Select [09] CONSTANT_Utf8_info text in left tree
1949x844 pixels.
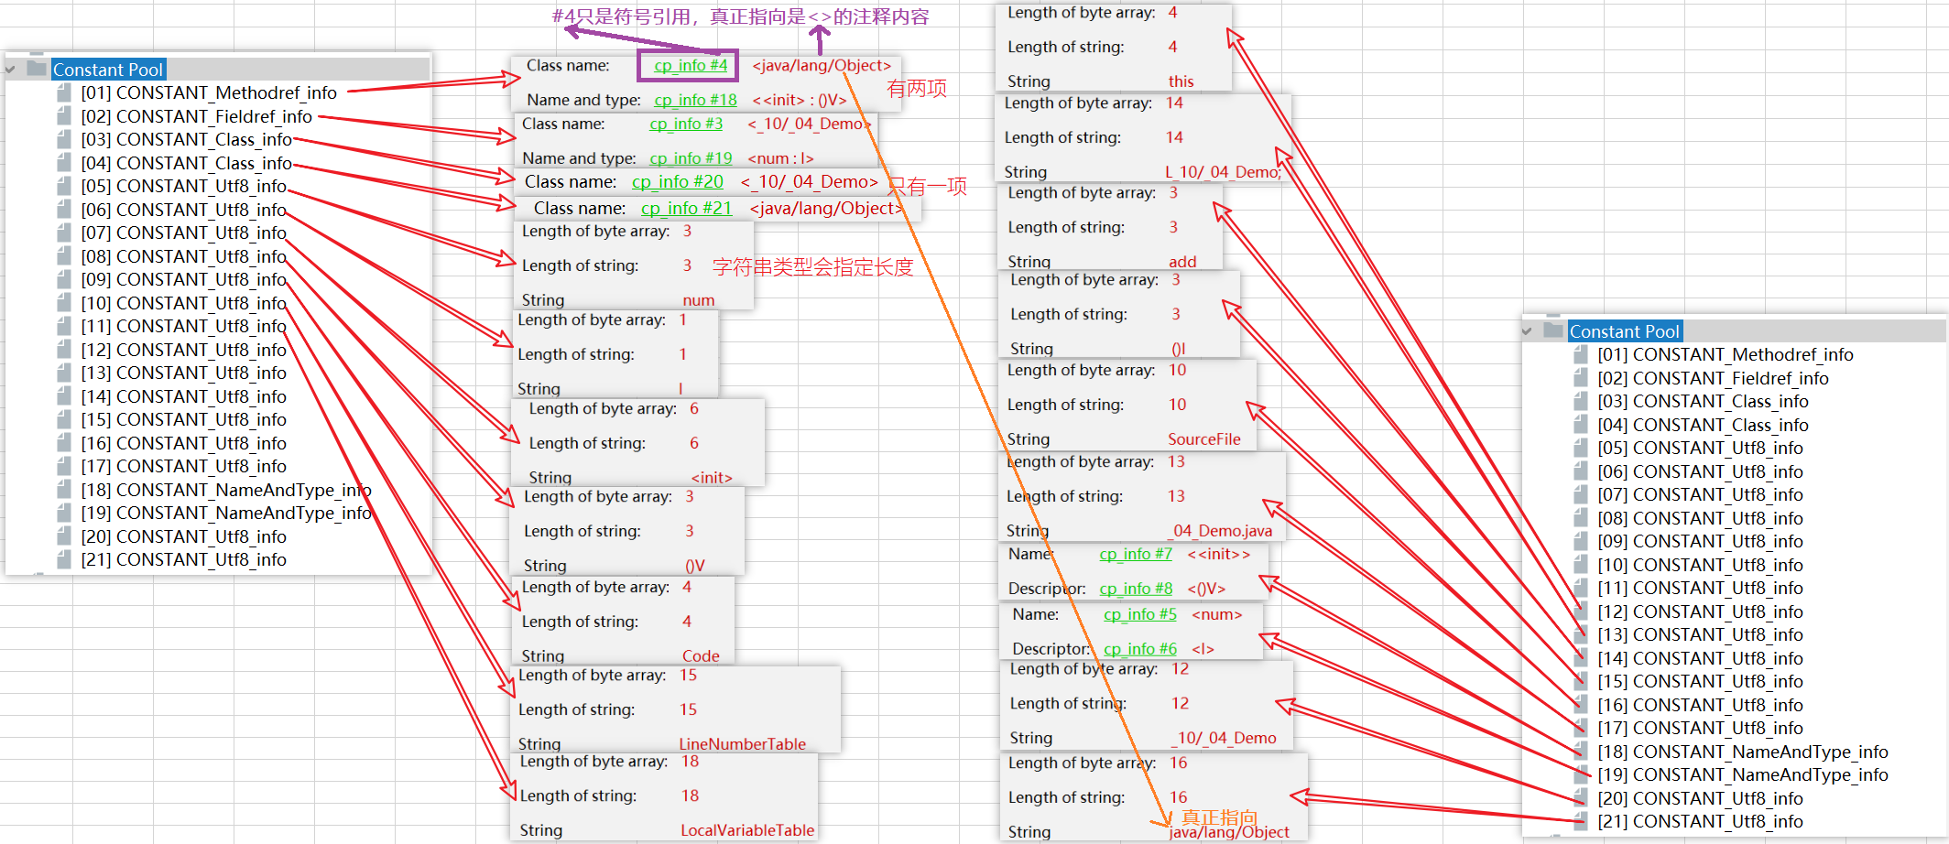tap(183, 279)
